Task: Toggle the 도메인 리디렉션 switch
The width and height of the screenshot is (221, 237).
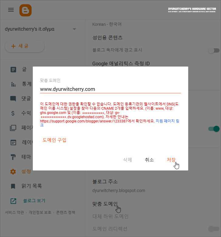Action: click(x=214, y=229)
